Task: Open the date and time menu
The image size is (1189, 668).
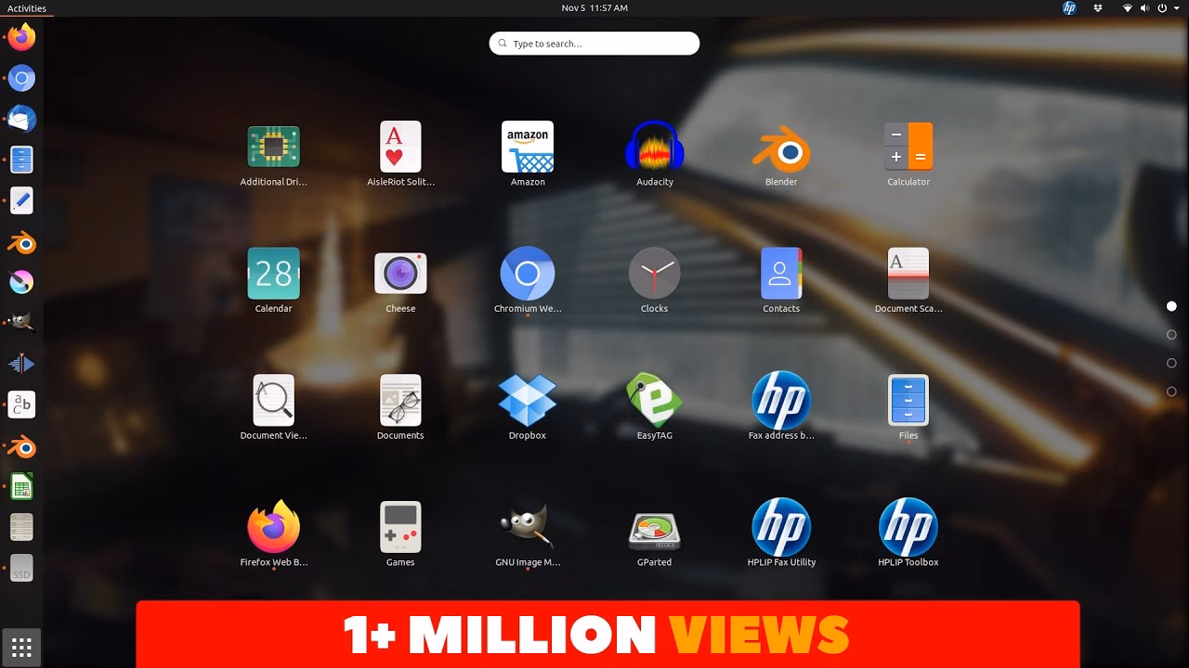Action: 594,8
